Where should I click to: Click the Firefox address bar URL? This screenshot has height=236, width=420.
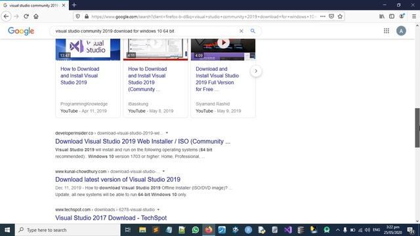tap(203, 16)
